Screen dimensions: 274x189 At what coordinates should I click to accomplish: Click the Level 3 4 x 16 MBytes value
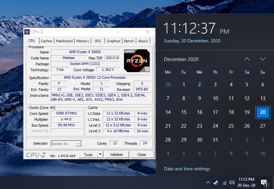[x=118, y=131]
